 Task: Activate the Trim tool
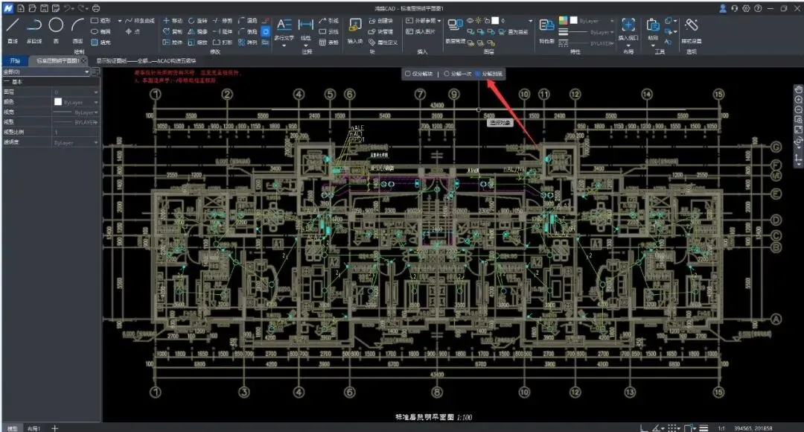coord(223,21)
